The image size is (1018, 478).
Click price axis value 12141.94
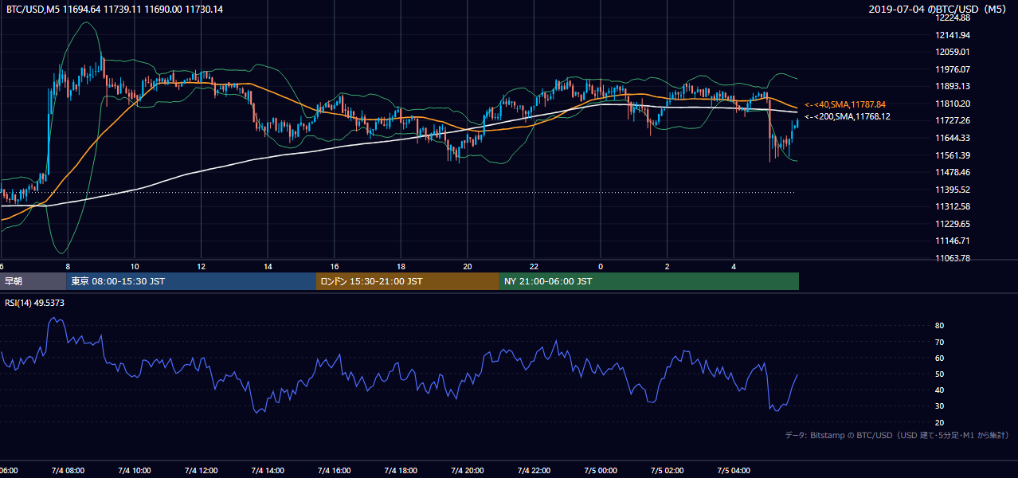coord(953,35)
